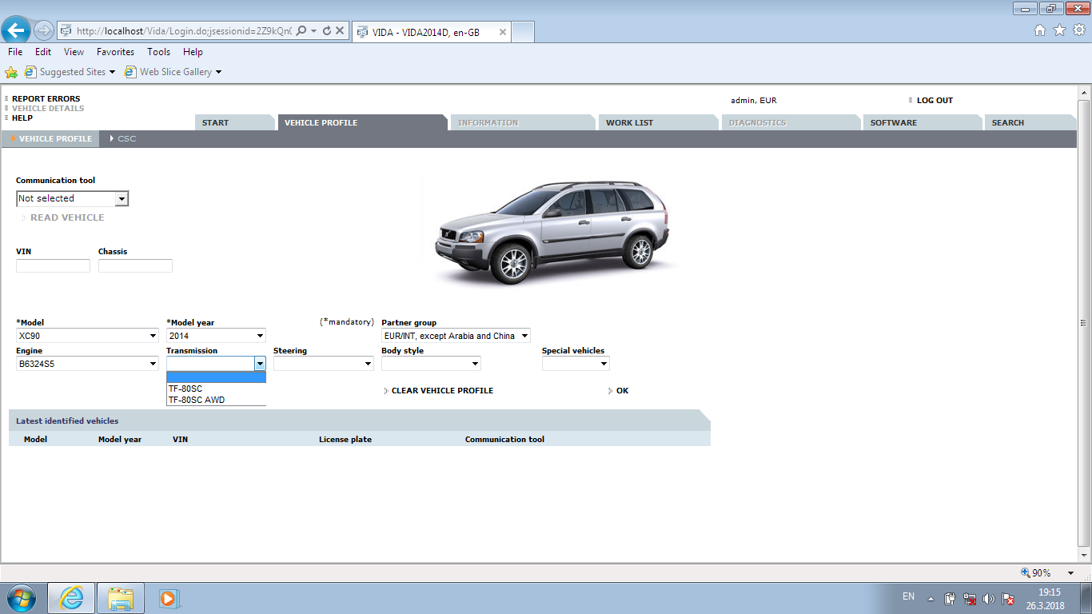Open the Special vehicles dropdown
The width and height of the screenshot is (1092, 614).
click(576, 364)
